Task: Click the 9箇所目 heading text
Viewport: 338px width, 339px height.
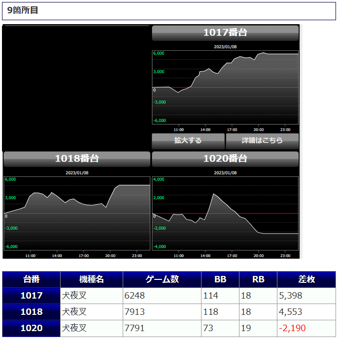Action: coord(23,10)
